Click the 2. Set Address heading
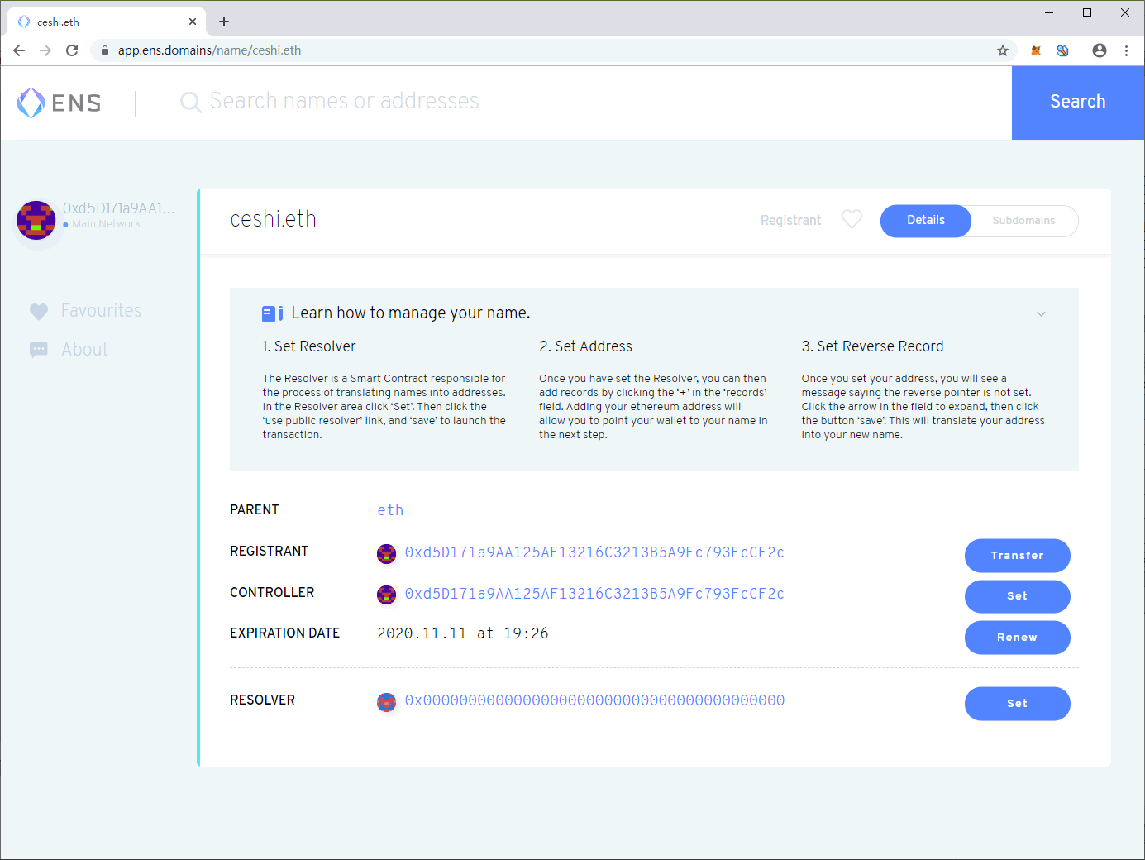This screenshot has height=860, width=1145. [x=585, y=346]
